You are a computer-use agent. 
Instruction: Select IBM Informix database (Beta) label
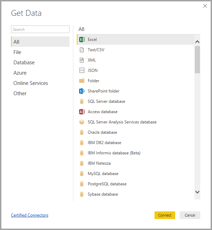114,153
